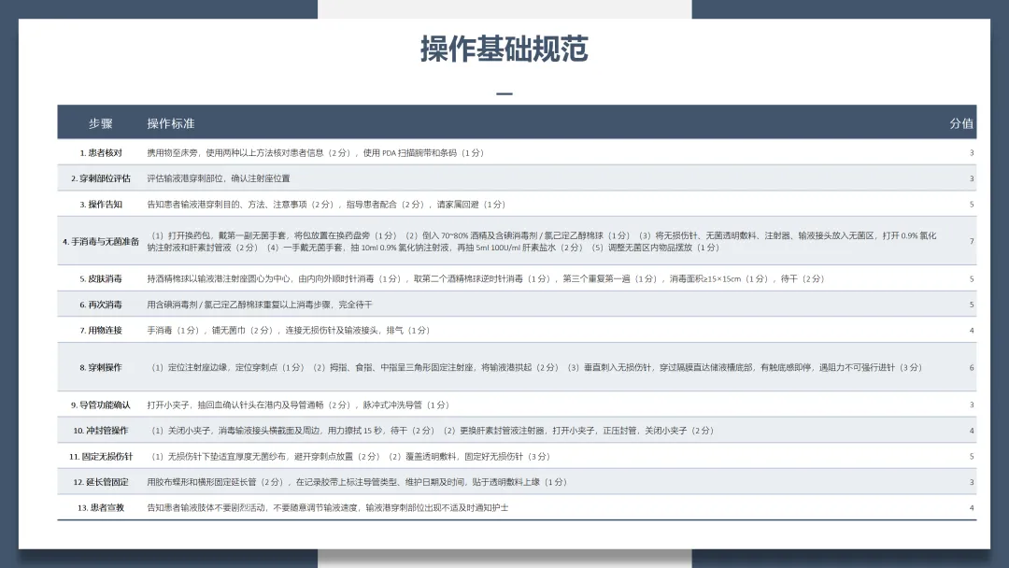Click the text starting 告知患者输液港穿刺目的
This screenshot has height=568, width=1009.
[326, 205]
